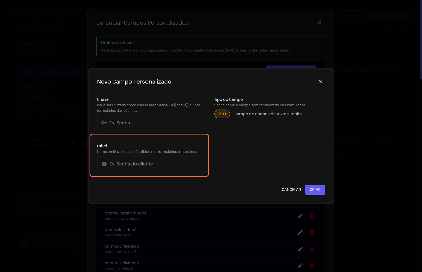Click the key icon in Chave field
Image resolution: width=422 pixels, height=272 pixels.
pos(104,123)
